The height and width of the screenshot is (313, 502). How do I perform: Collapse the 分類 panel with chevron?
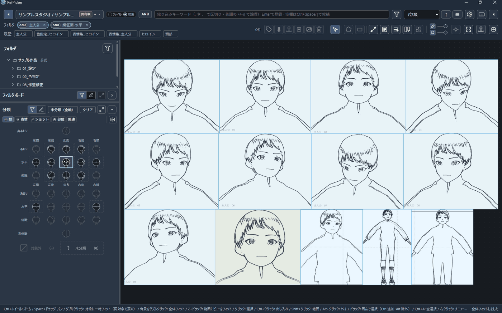tap(112, 110)
